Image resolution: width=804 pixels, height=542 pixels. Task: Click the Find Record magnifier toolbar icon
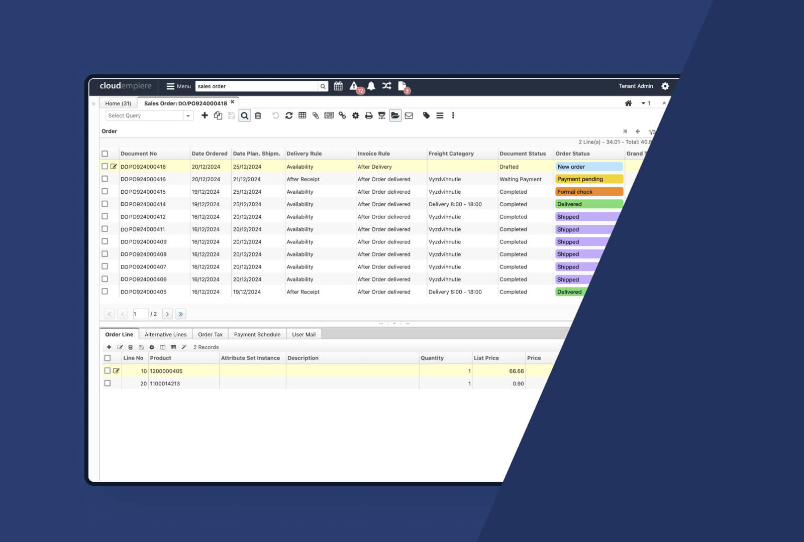pos(245,116)
